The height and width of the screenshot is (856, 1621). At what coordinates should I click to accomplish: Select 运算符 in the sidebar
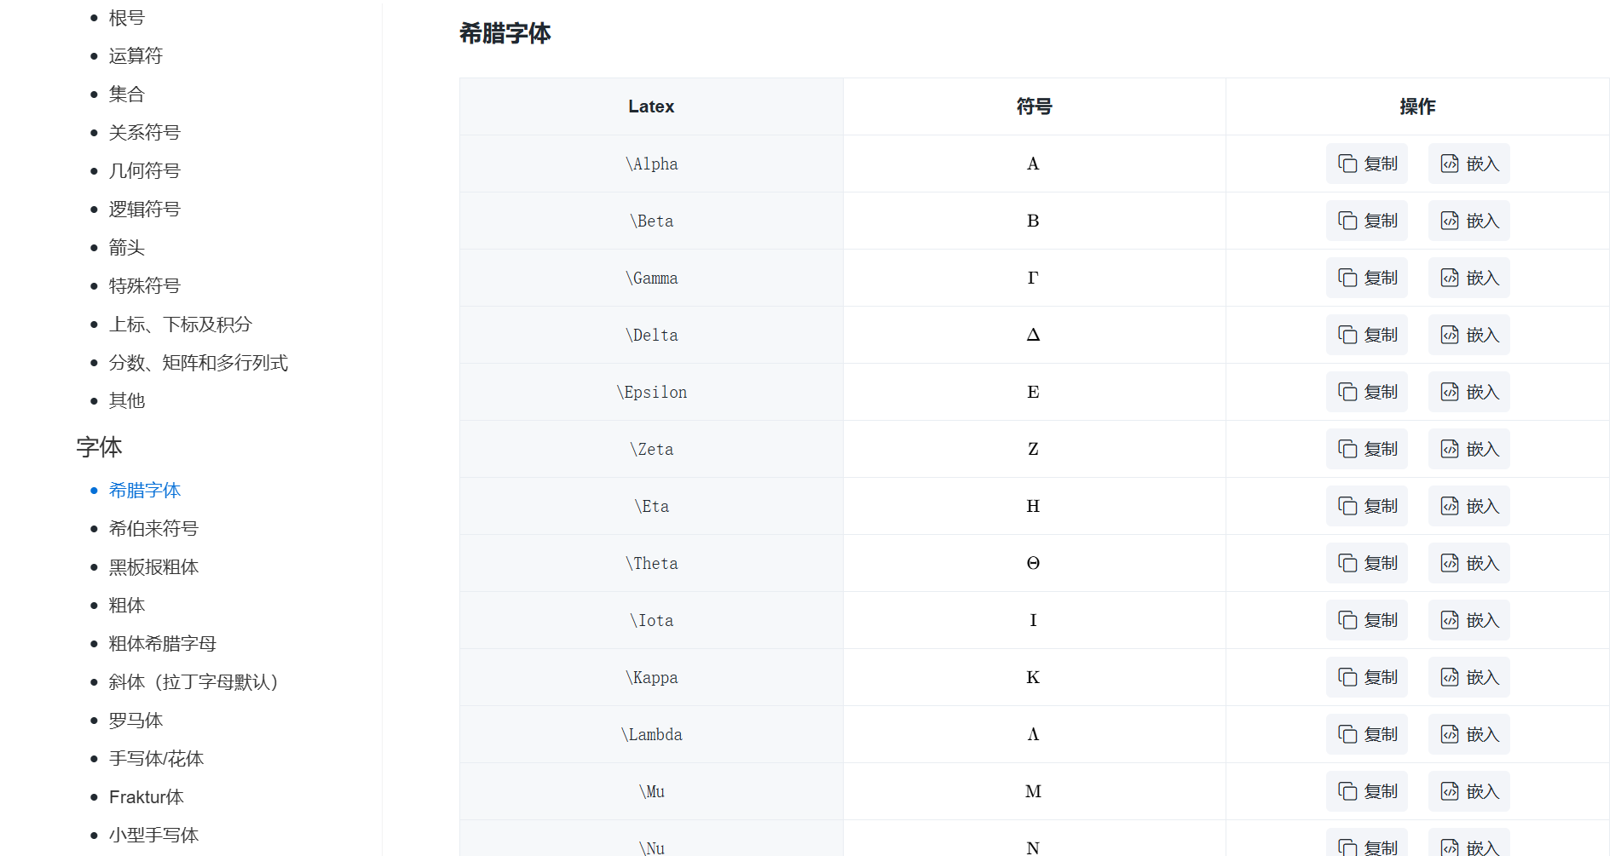tap(136, 56)
